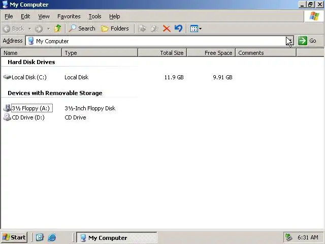Click the blue Undo arrow icon

[x=178, y=28]
